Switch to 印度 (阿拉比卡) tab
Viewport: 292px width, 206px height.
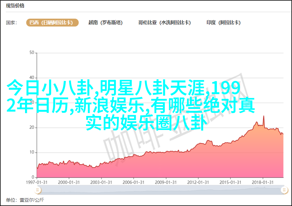point(224,22)
